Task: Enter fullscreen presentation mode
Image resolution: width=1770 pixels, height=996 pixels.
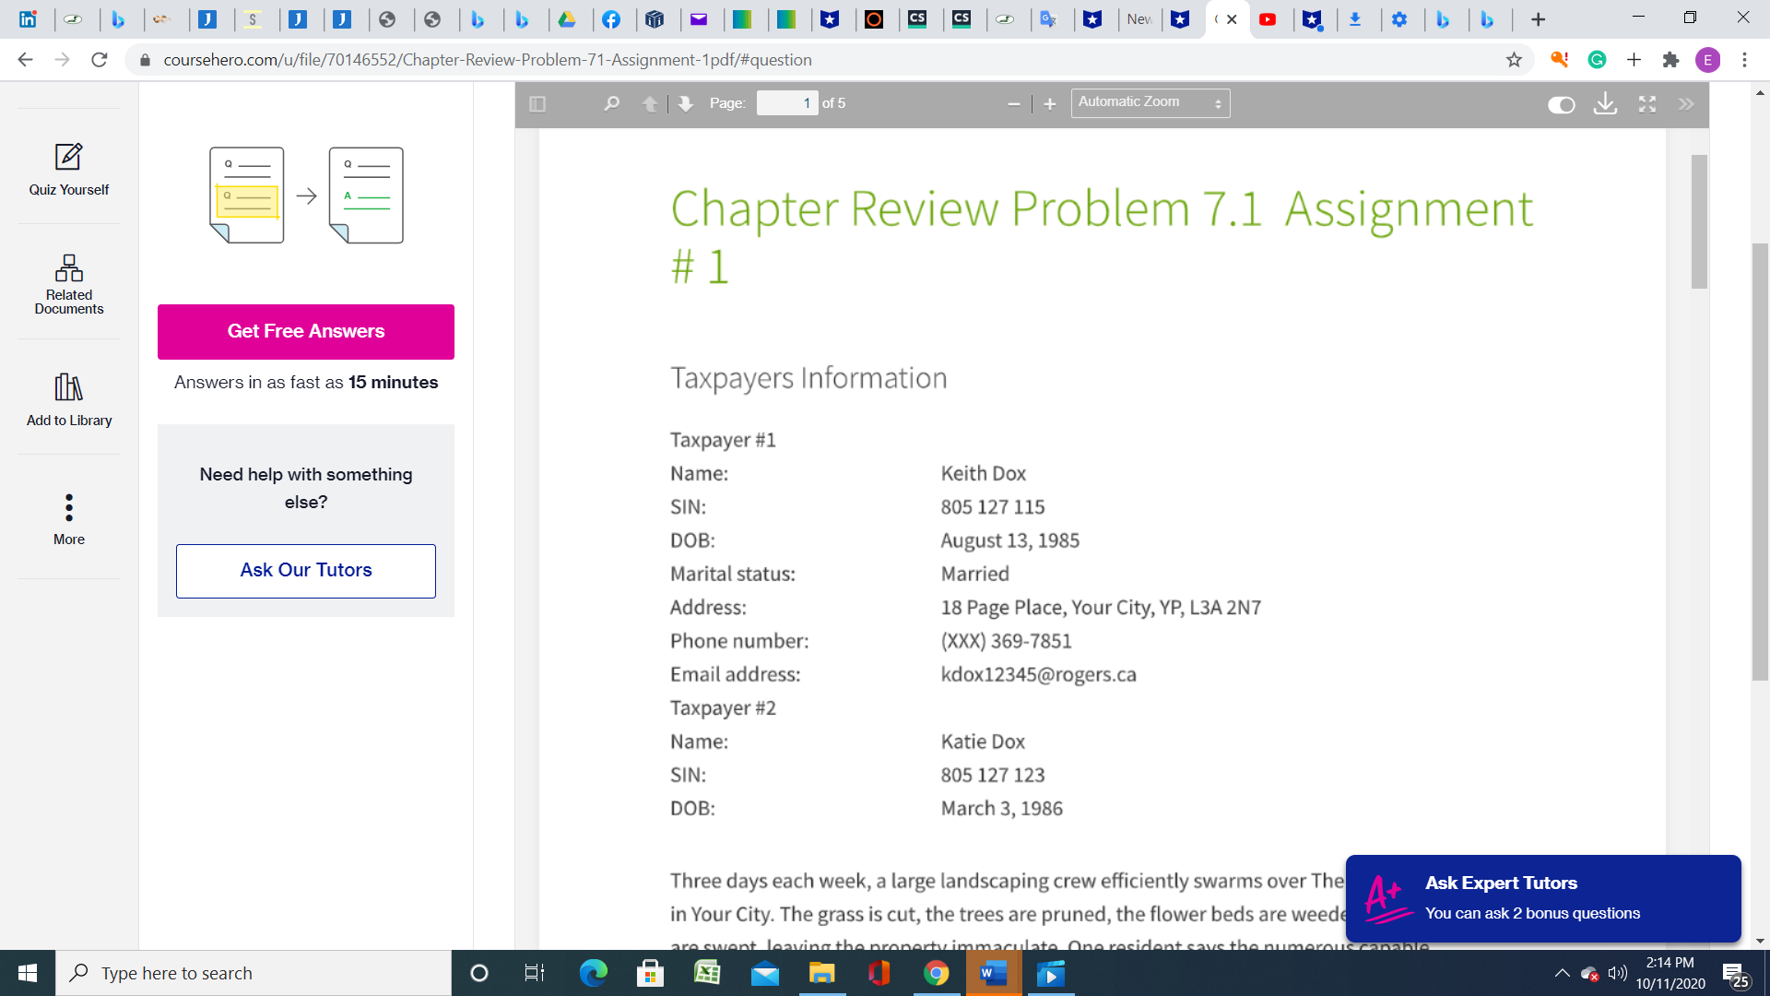Action: pos(1647,104)
